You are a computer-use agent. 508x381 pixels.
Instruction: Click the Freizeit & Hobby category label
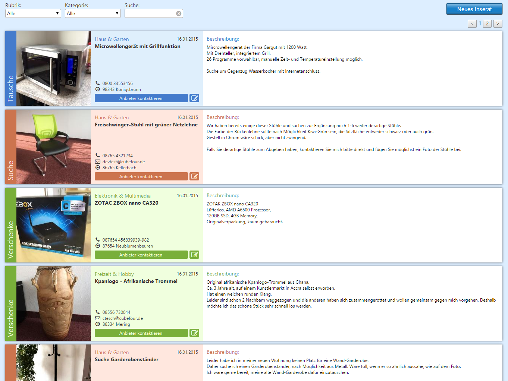[x=114, y=274]
